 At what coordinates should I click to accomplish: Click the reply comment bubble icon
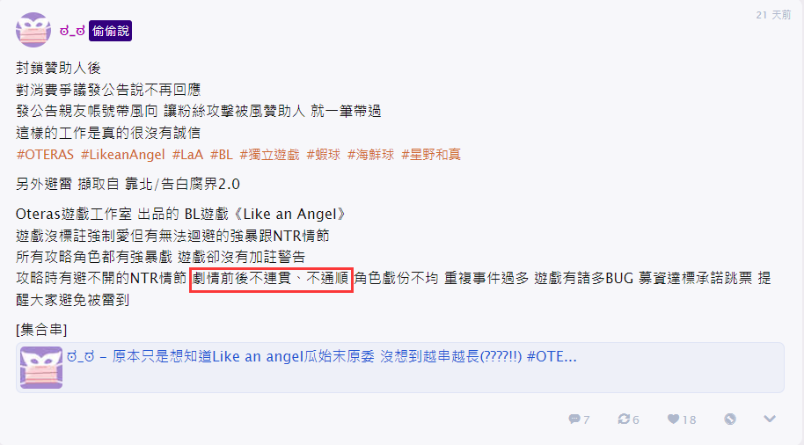coord(574,419)
